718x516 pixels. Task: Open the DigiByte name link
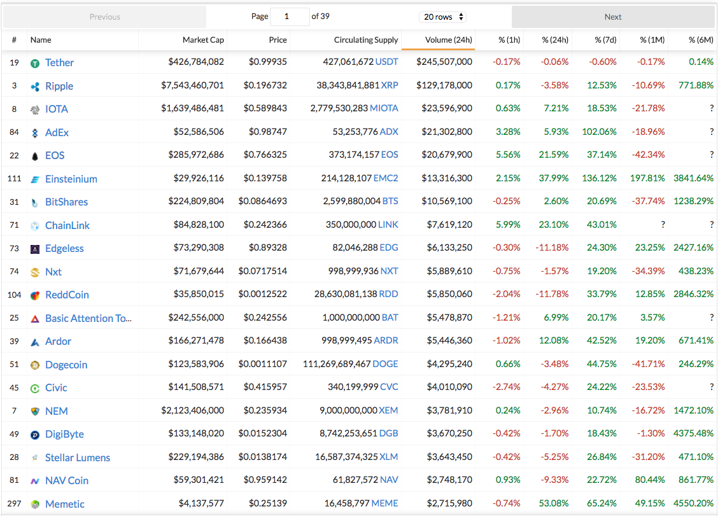tap(64, 434)
